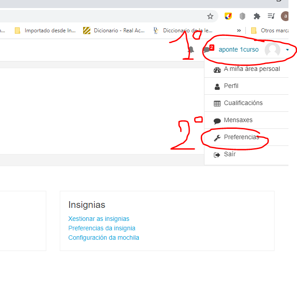Open the 'Configuración da mochila' link

(x=103, y=238)
